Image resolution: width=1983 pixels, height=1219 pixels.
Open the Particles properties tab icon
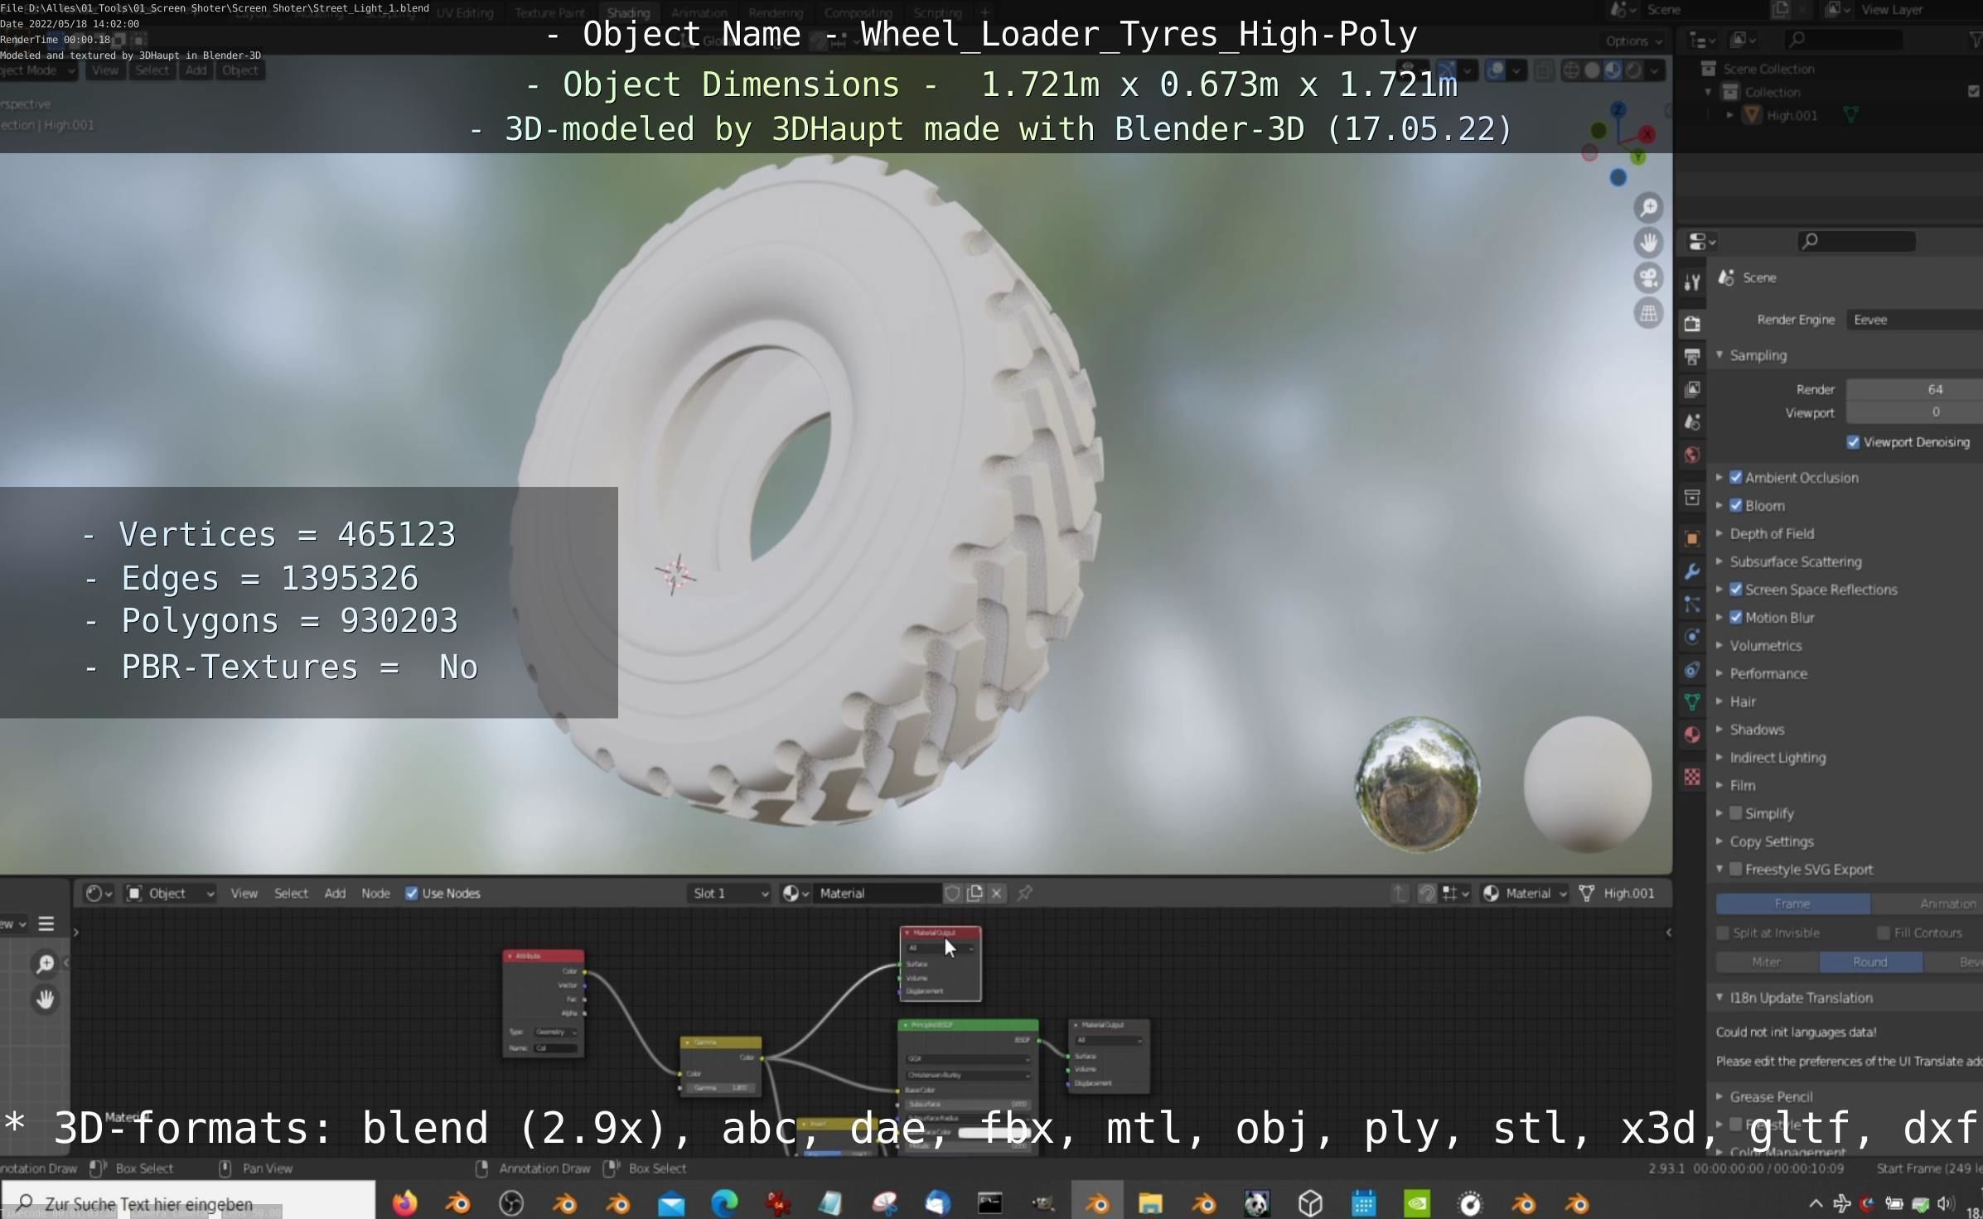point(1692,605)
